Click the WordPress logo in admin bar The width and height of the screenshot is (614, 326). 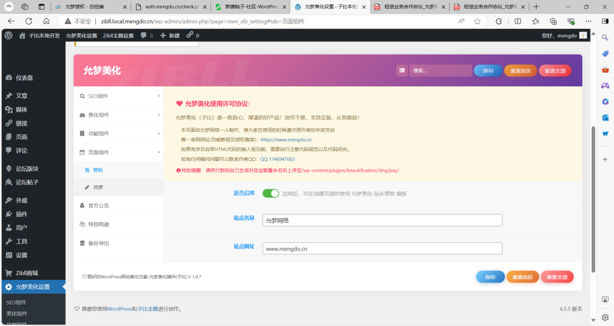(x=8, y=35)
